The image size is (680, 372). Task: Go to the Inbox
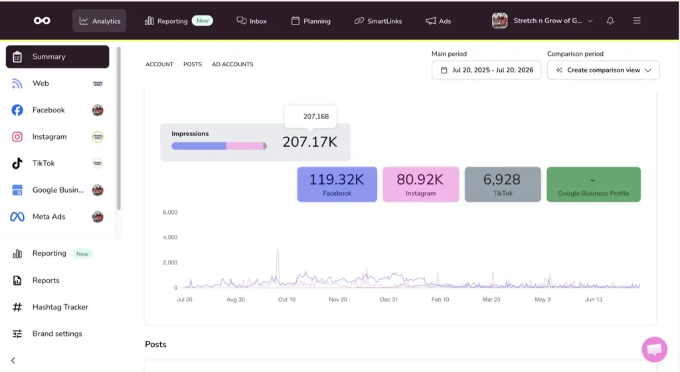(252, 21)
